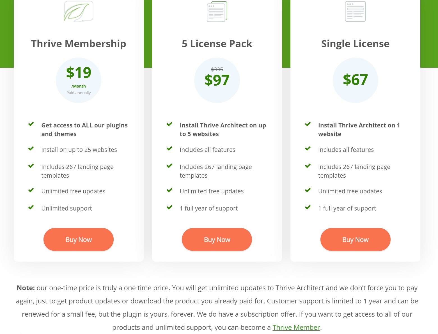Click checkmark next to Single License 'Unlimited free updates'

point(308,190)
